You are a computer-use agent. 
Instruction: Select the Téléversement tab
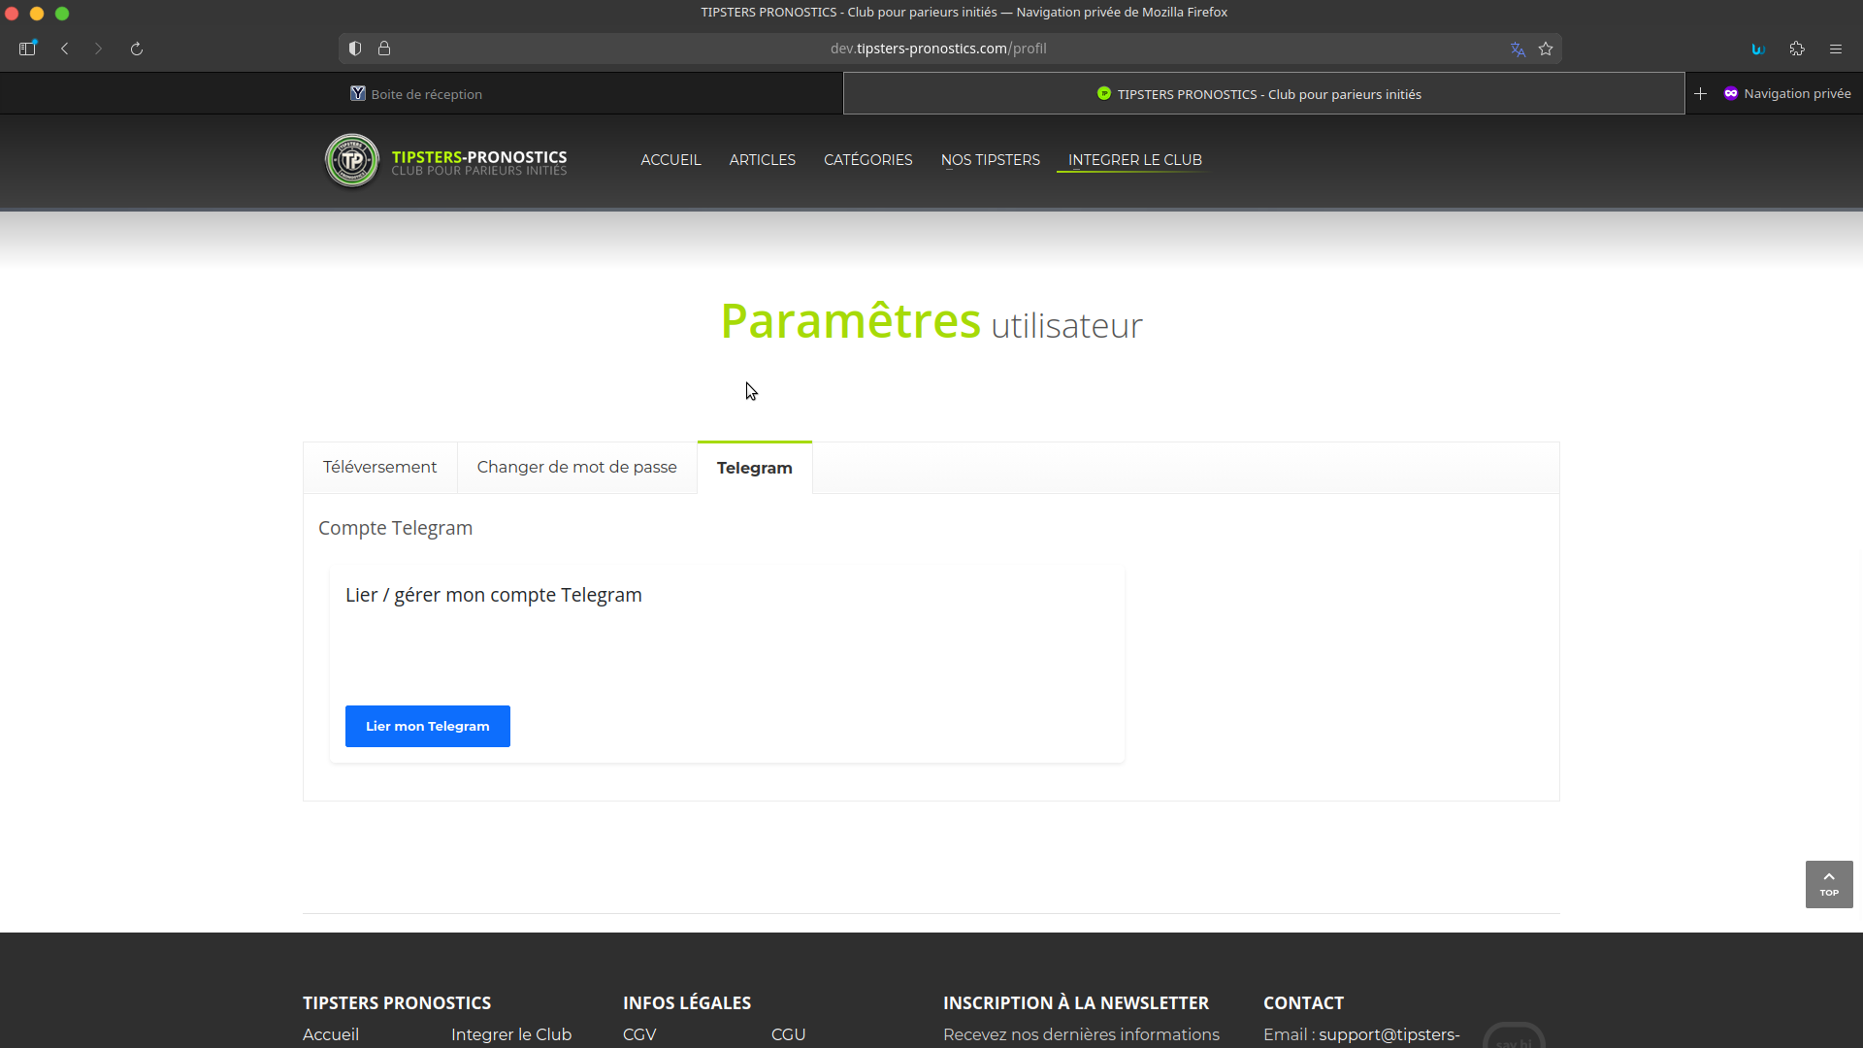379,468
